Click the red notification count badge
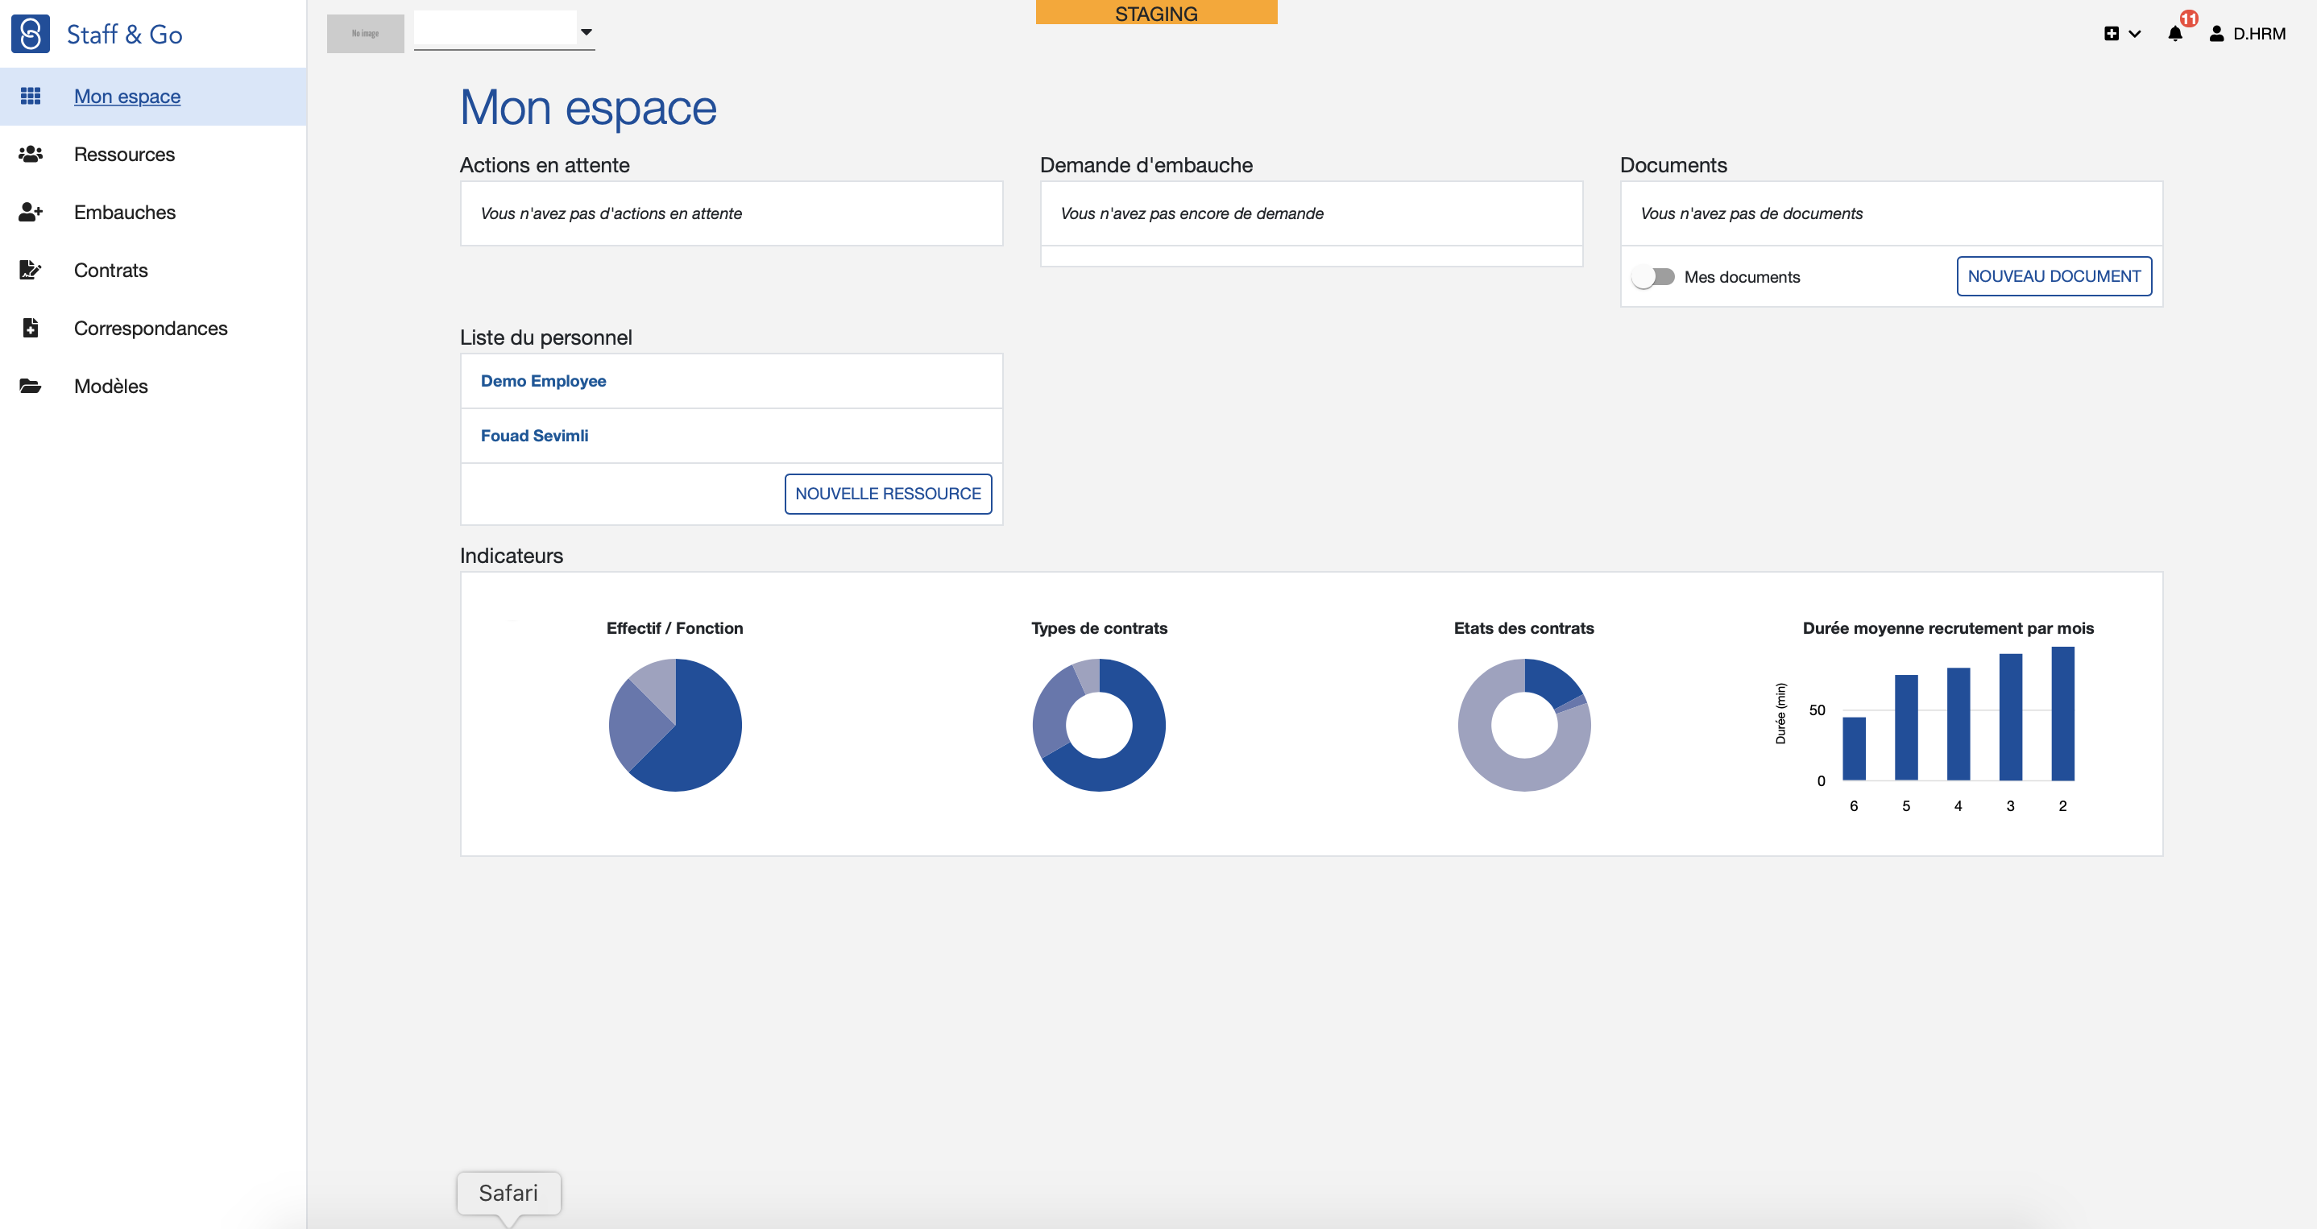This screenshot has height=1229, width=2317. click(2189, 19)
